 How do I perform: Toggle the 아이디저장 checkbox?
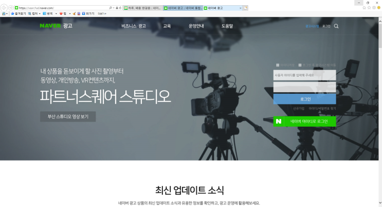click(278, 65)
